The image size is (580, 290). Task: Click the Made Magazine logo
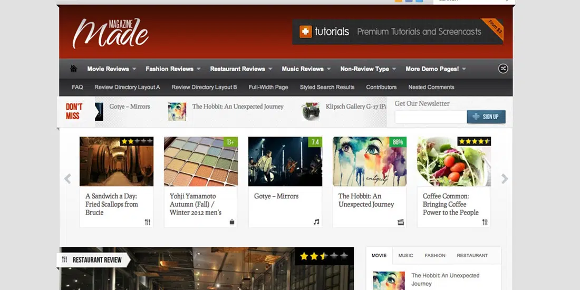pyautogui.click(x=111, y=33)
